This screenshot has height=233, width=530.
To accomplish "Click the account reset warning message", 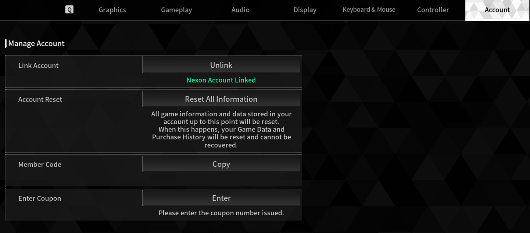I will (221, 129).
